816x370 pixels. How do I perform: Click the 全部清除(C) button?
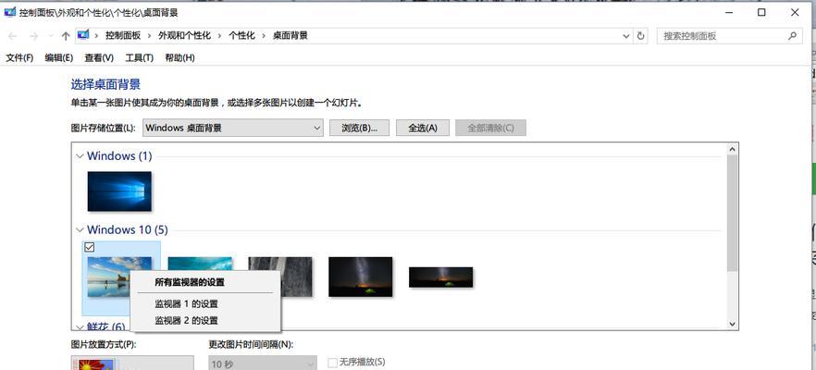click(x=490, y=128)
